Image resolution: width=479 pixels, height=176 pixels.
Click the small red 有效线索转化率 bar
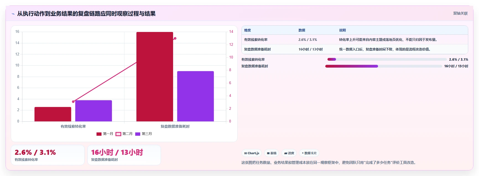point(53,114)
